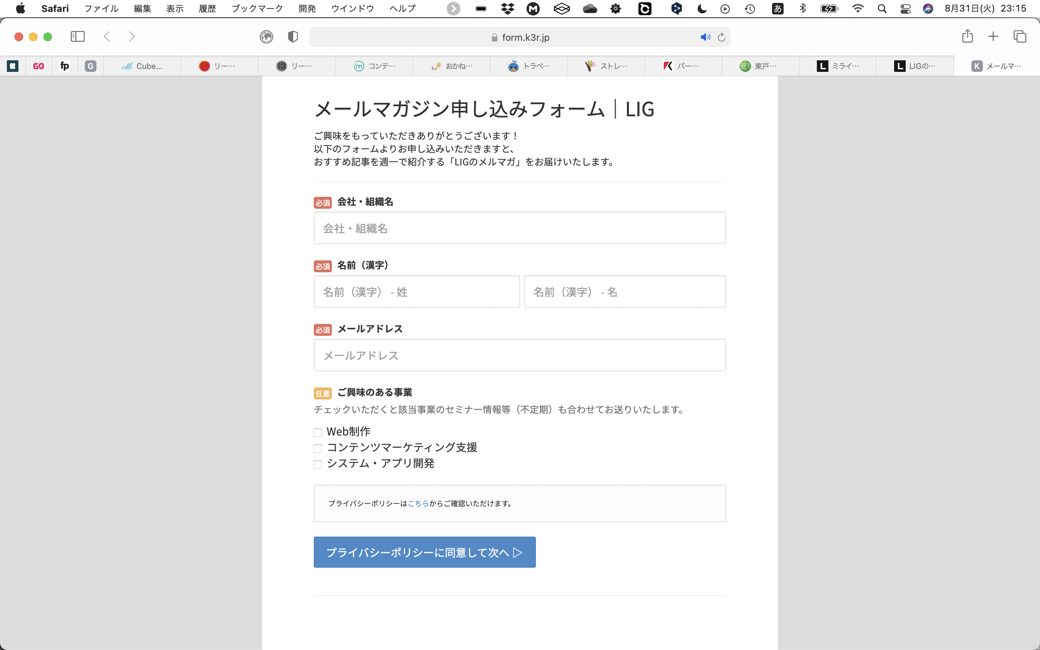Open the privacy report shield icon

(x=293, y=37)
